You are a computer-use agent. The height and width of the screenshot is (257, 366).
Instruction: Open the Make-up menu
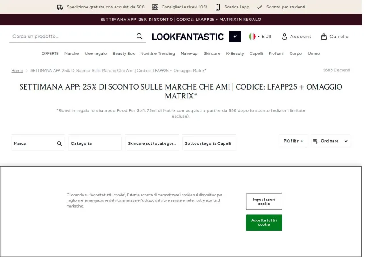point(189,53)
